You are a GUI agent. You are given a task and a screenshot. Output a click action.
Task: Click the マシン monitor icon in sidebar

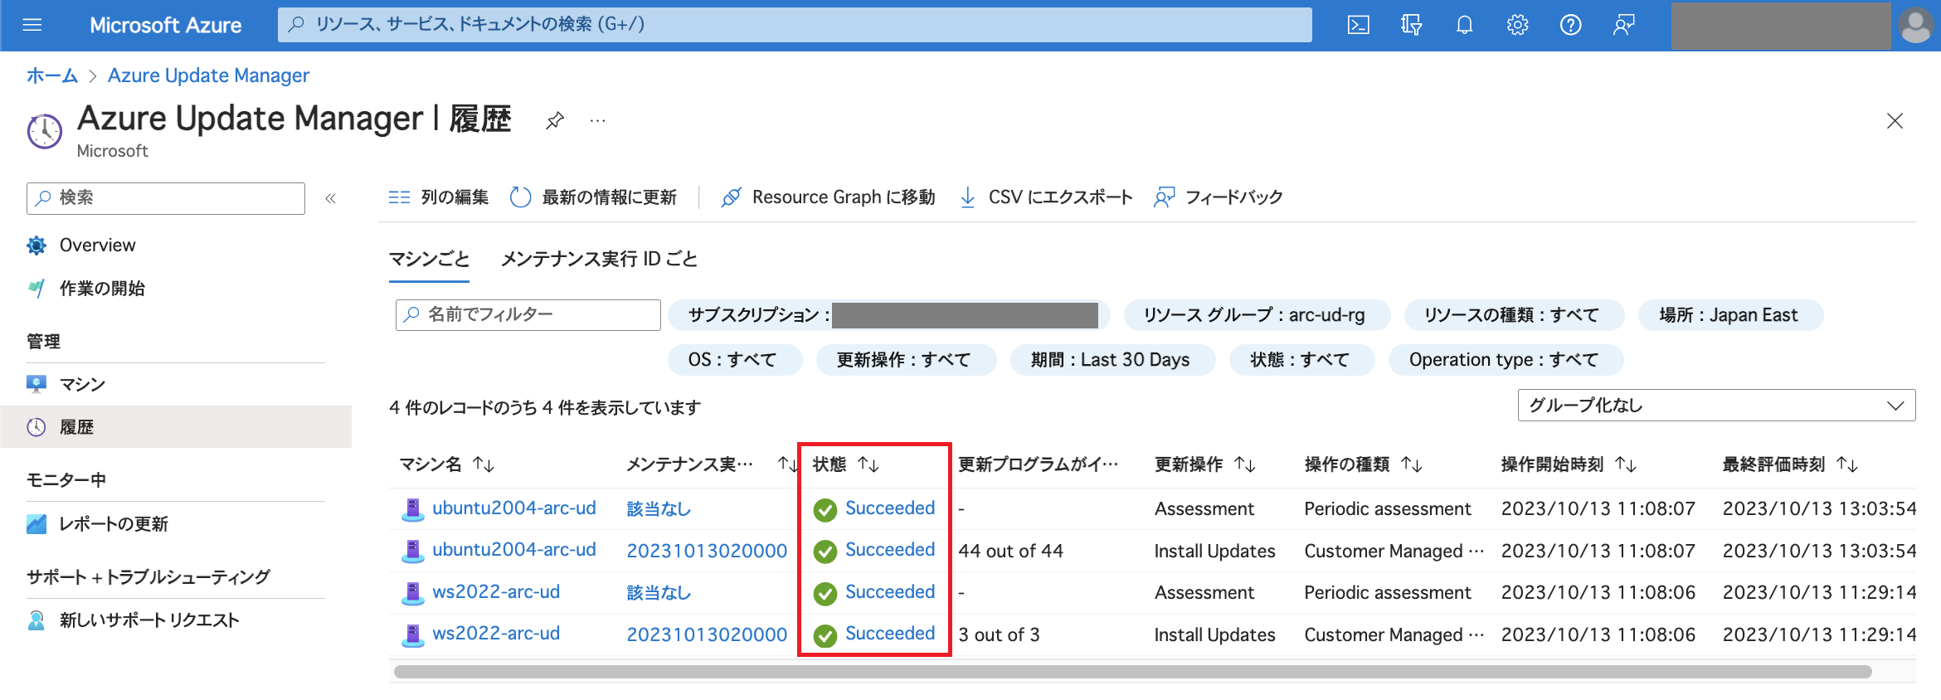tap(36, 384)
